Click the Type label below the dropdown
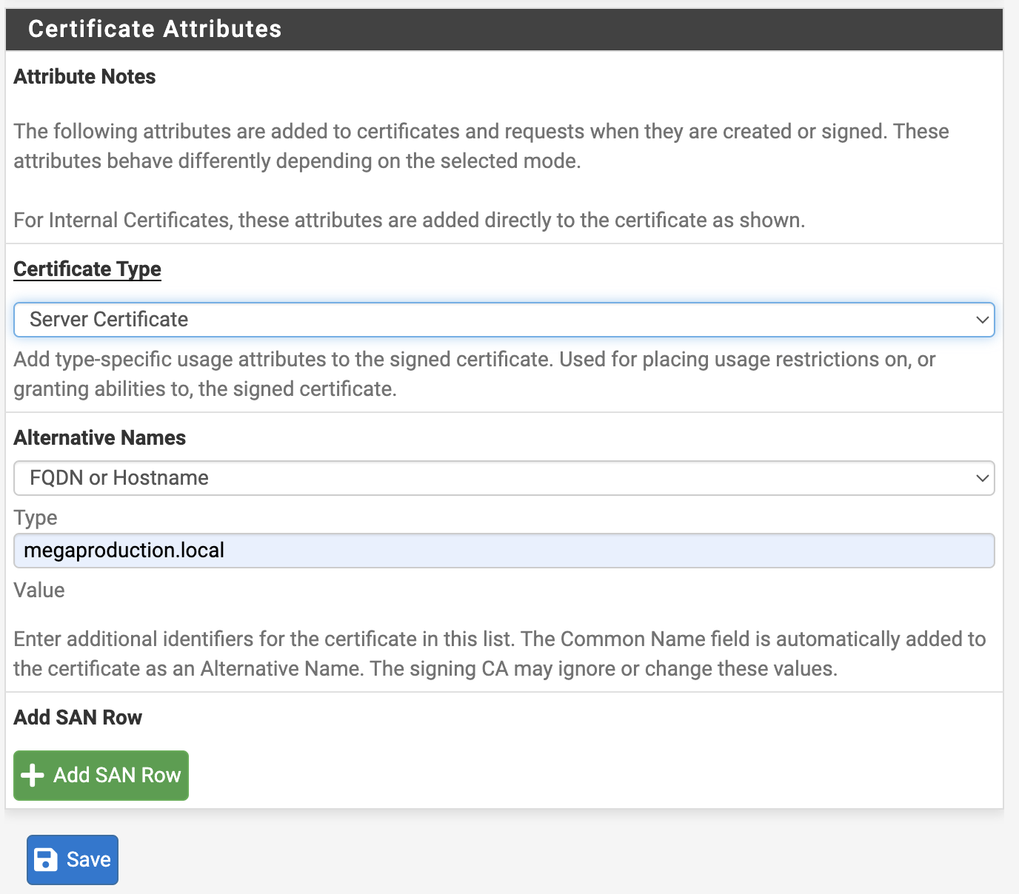The width and height of the screenshot is (1019, 894). click(x=36, y=518)
